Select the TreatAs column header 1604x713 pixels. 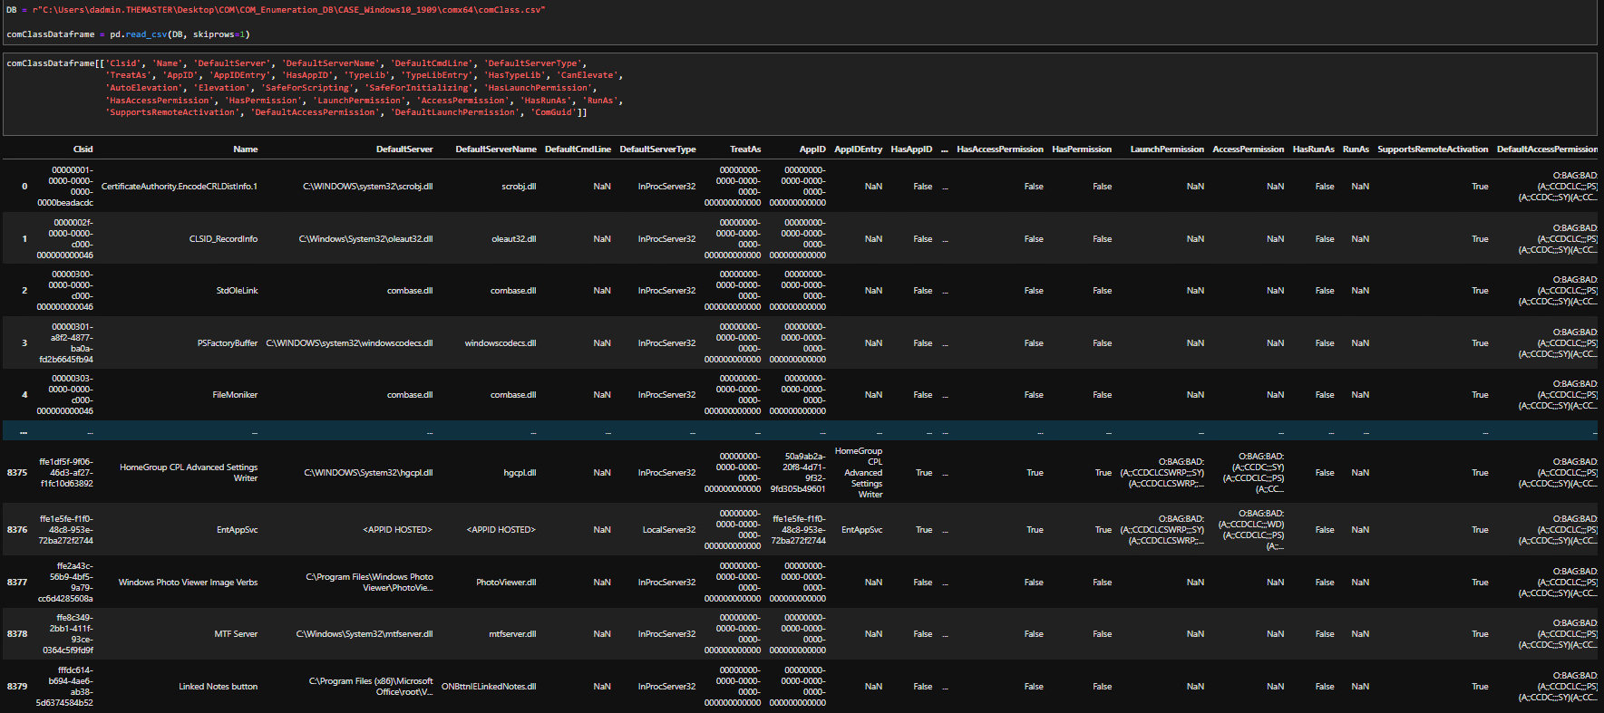click(x=744, y=149)
